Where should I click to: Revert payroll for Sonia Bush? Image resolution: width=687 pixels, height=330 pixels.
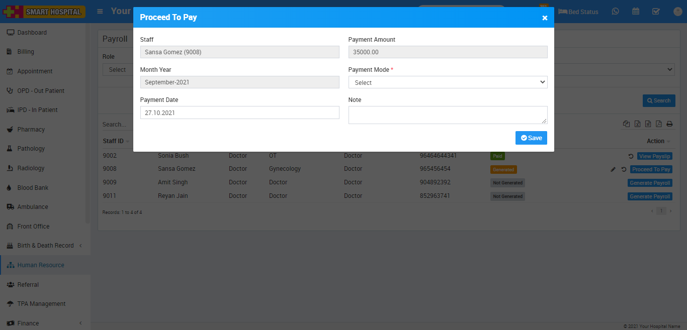click(x=631, y=156)
